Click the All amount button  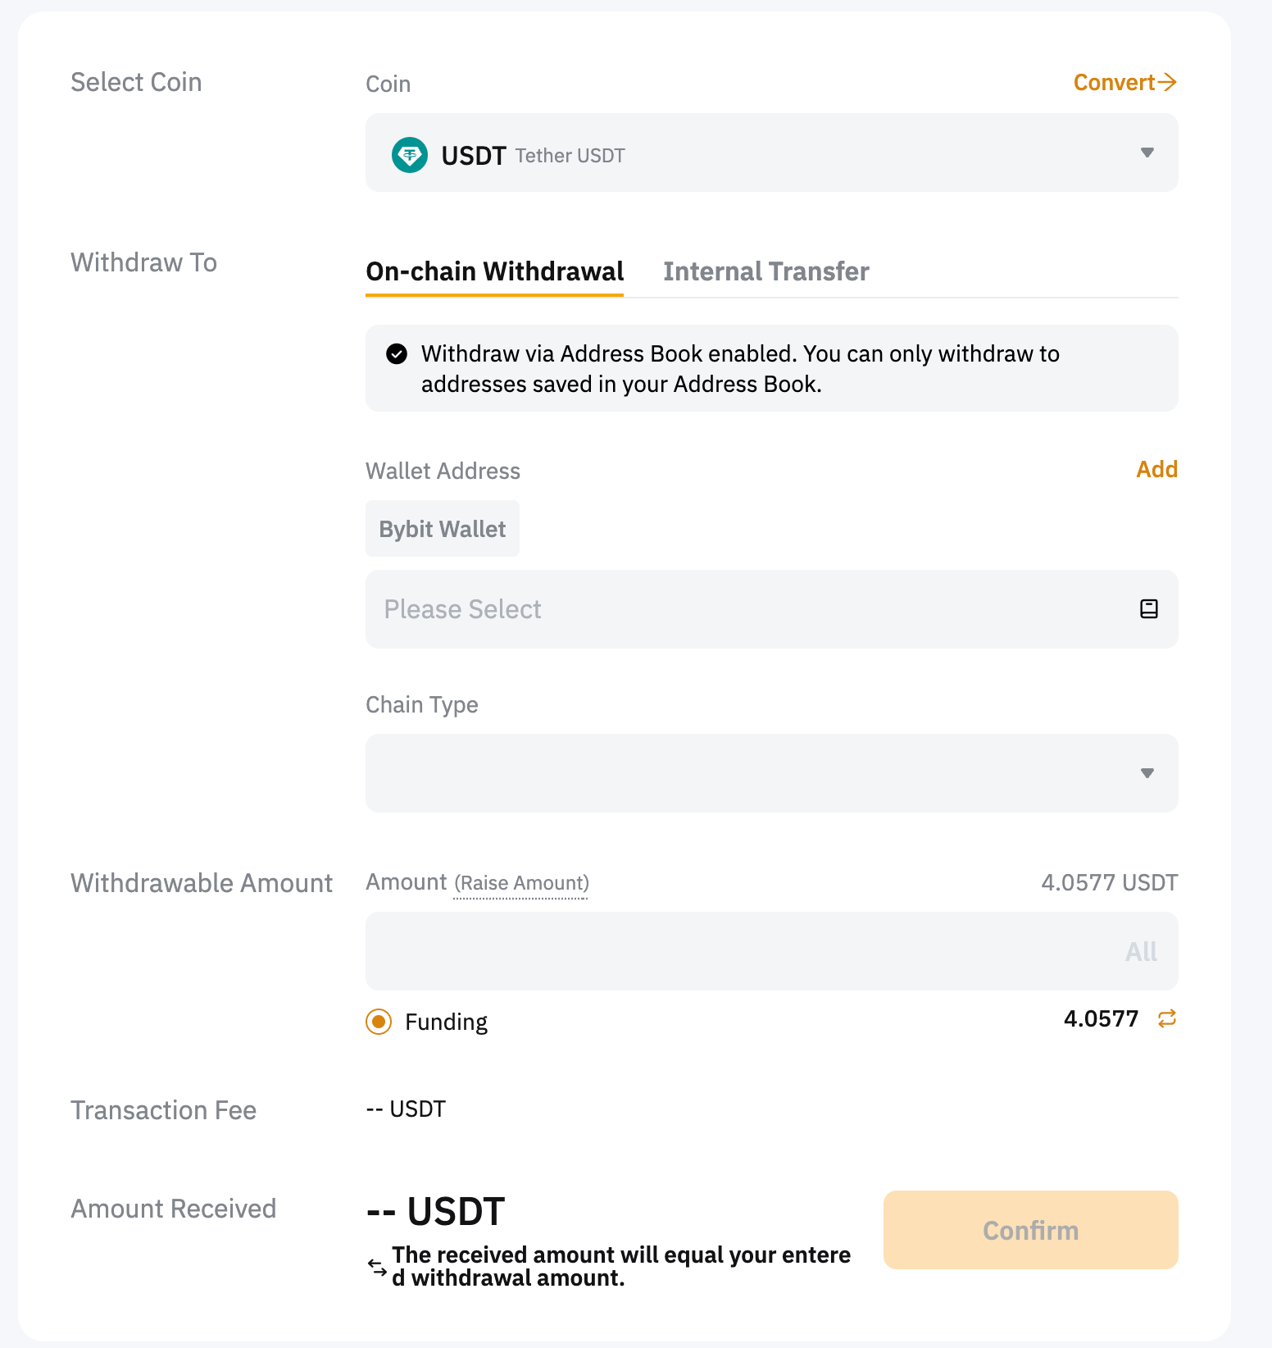pos(1140,951)
